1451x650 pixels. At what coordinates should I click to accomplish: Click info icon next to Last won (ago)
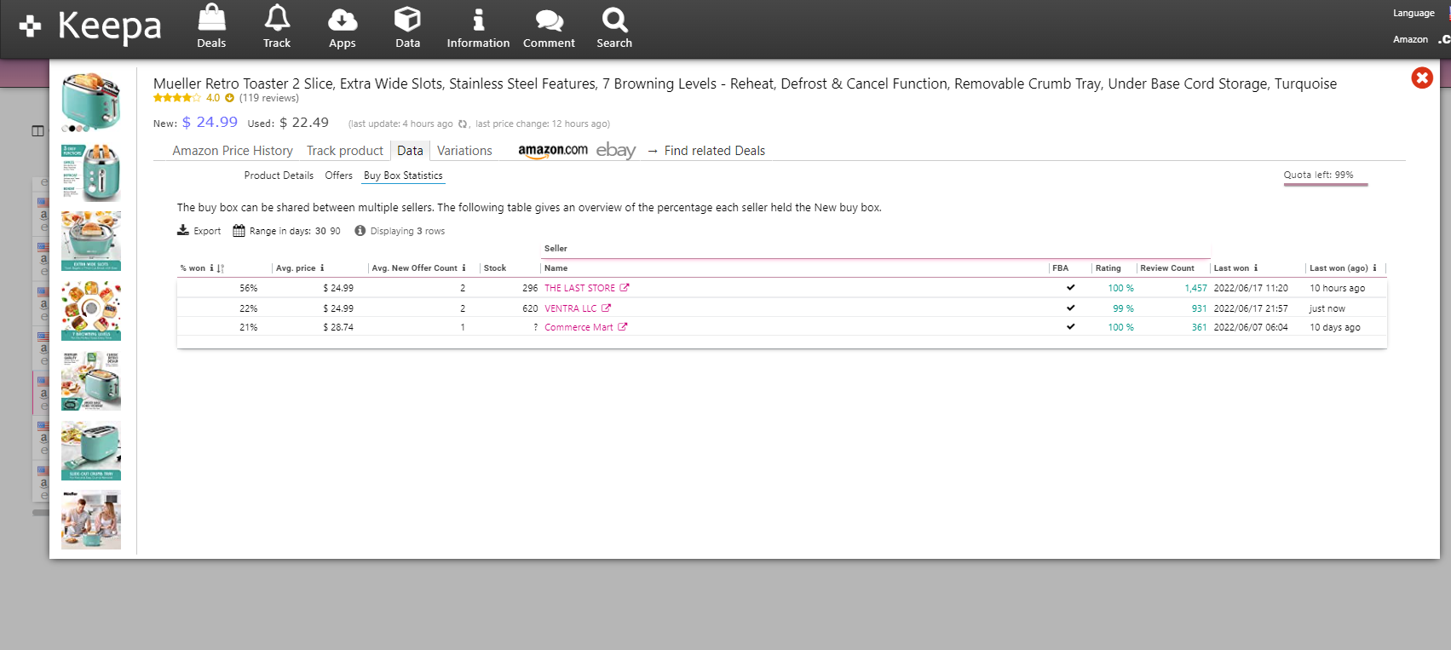(1374, 267)
